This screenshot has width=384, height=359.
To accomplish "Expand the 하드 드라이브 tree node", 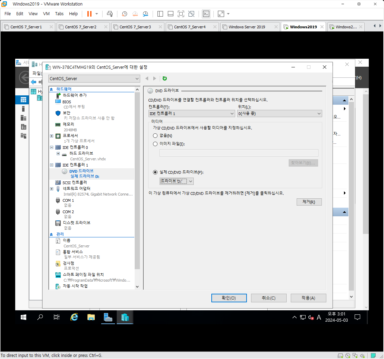I will tap(58, 154).
